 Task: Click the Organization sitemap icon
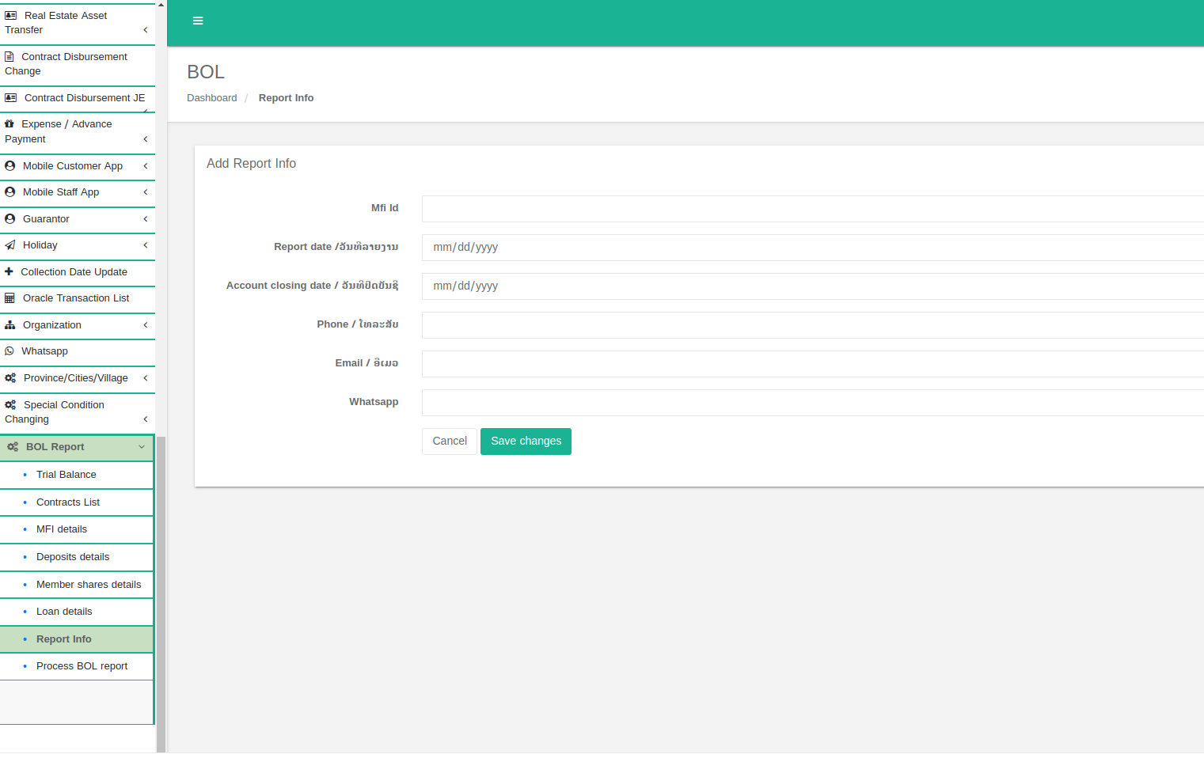click(x=10, y=325)
